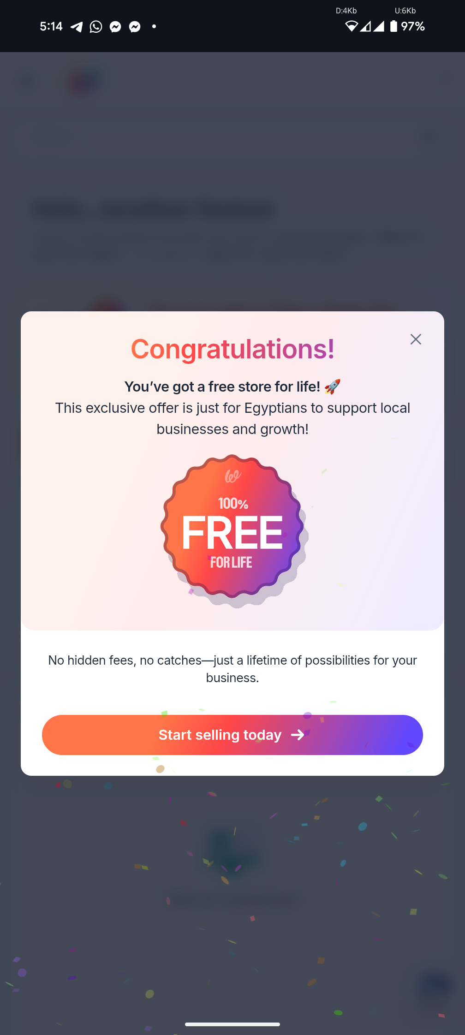465x1035 pixels.
Task: Tap the U:6Kb upload speed indicator
Action: [405, 11]
